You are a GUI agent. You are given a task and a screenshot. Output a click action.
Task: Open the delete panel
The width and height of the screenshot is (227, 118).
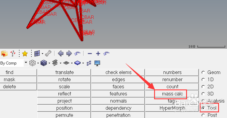tap(18, 86)
